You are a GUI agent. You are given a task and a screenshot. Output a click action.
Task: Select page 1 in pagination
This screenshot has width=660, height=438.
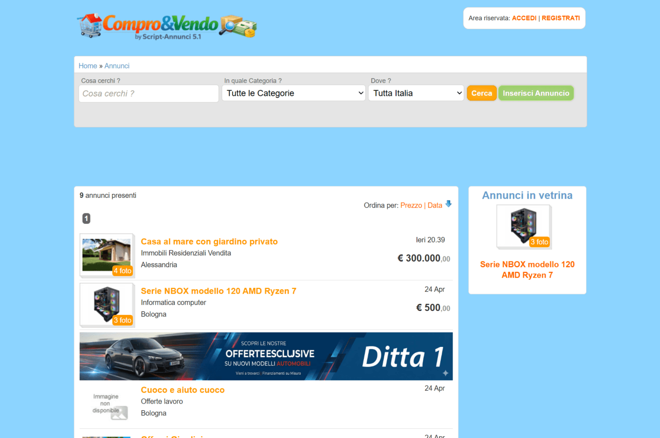86,219
